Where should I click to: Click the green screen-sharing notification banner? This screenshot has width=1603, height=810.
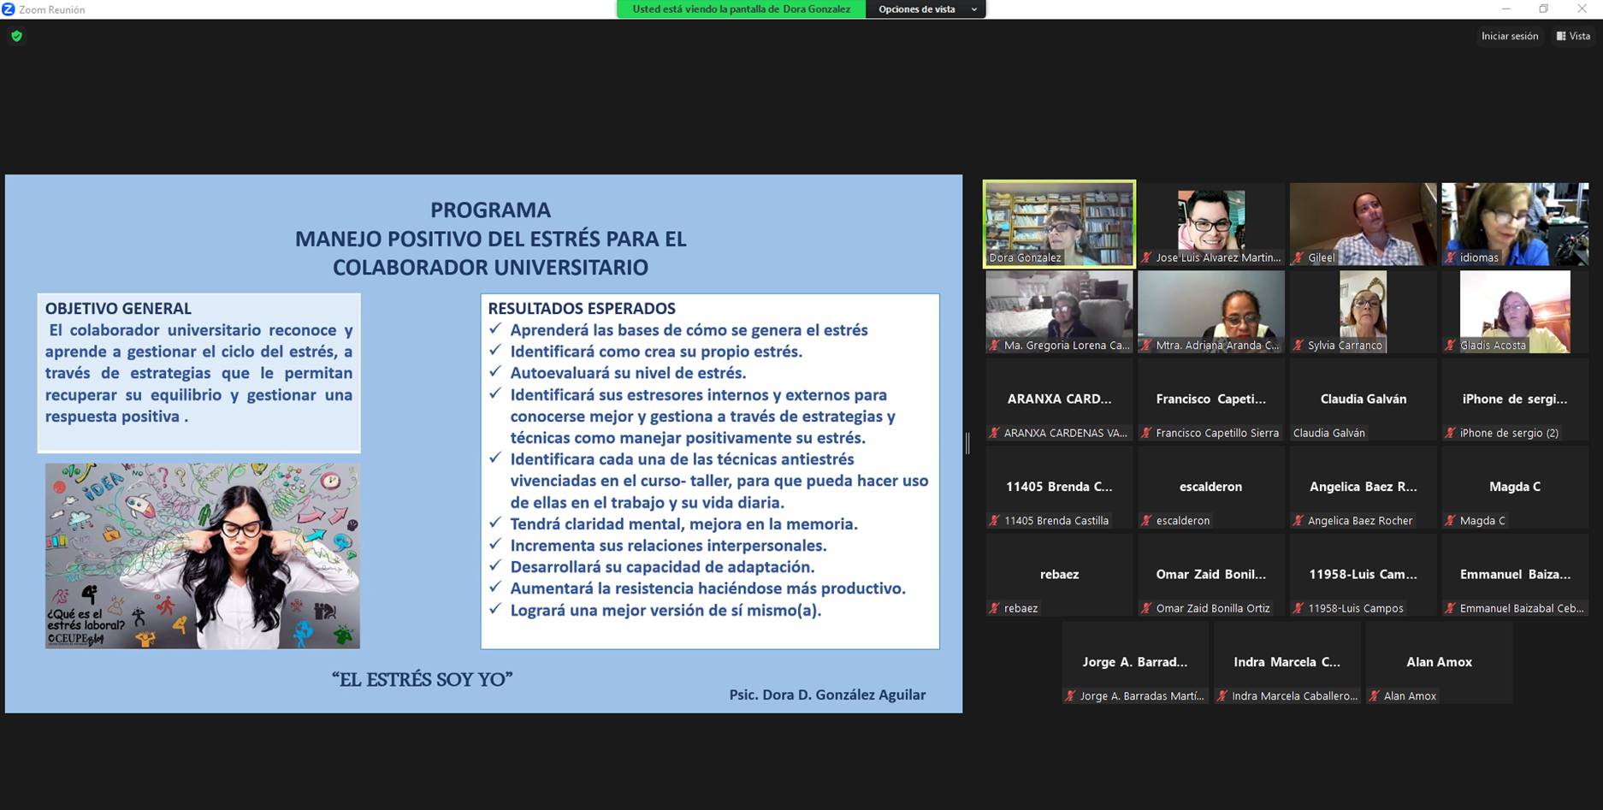point(741,9)
